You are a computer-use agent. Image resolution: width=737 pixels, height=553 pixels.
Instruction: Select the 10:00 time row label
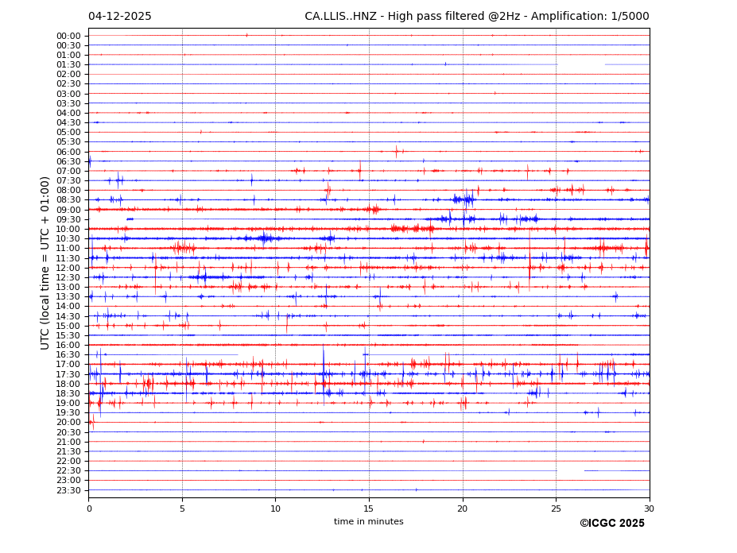click(68, 229)
